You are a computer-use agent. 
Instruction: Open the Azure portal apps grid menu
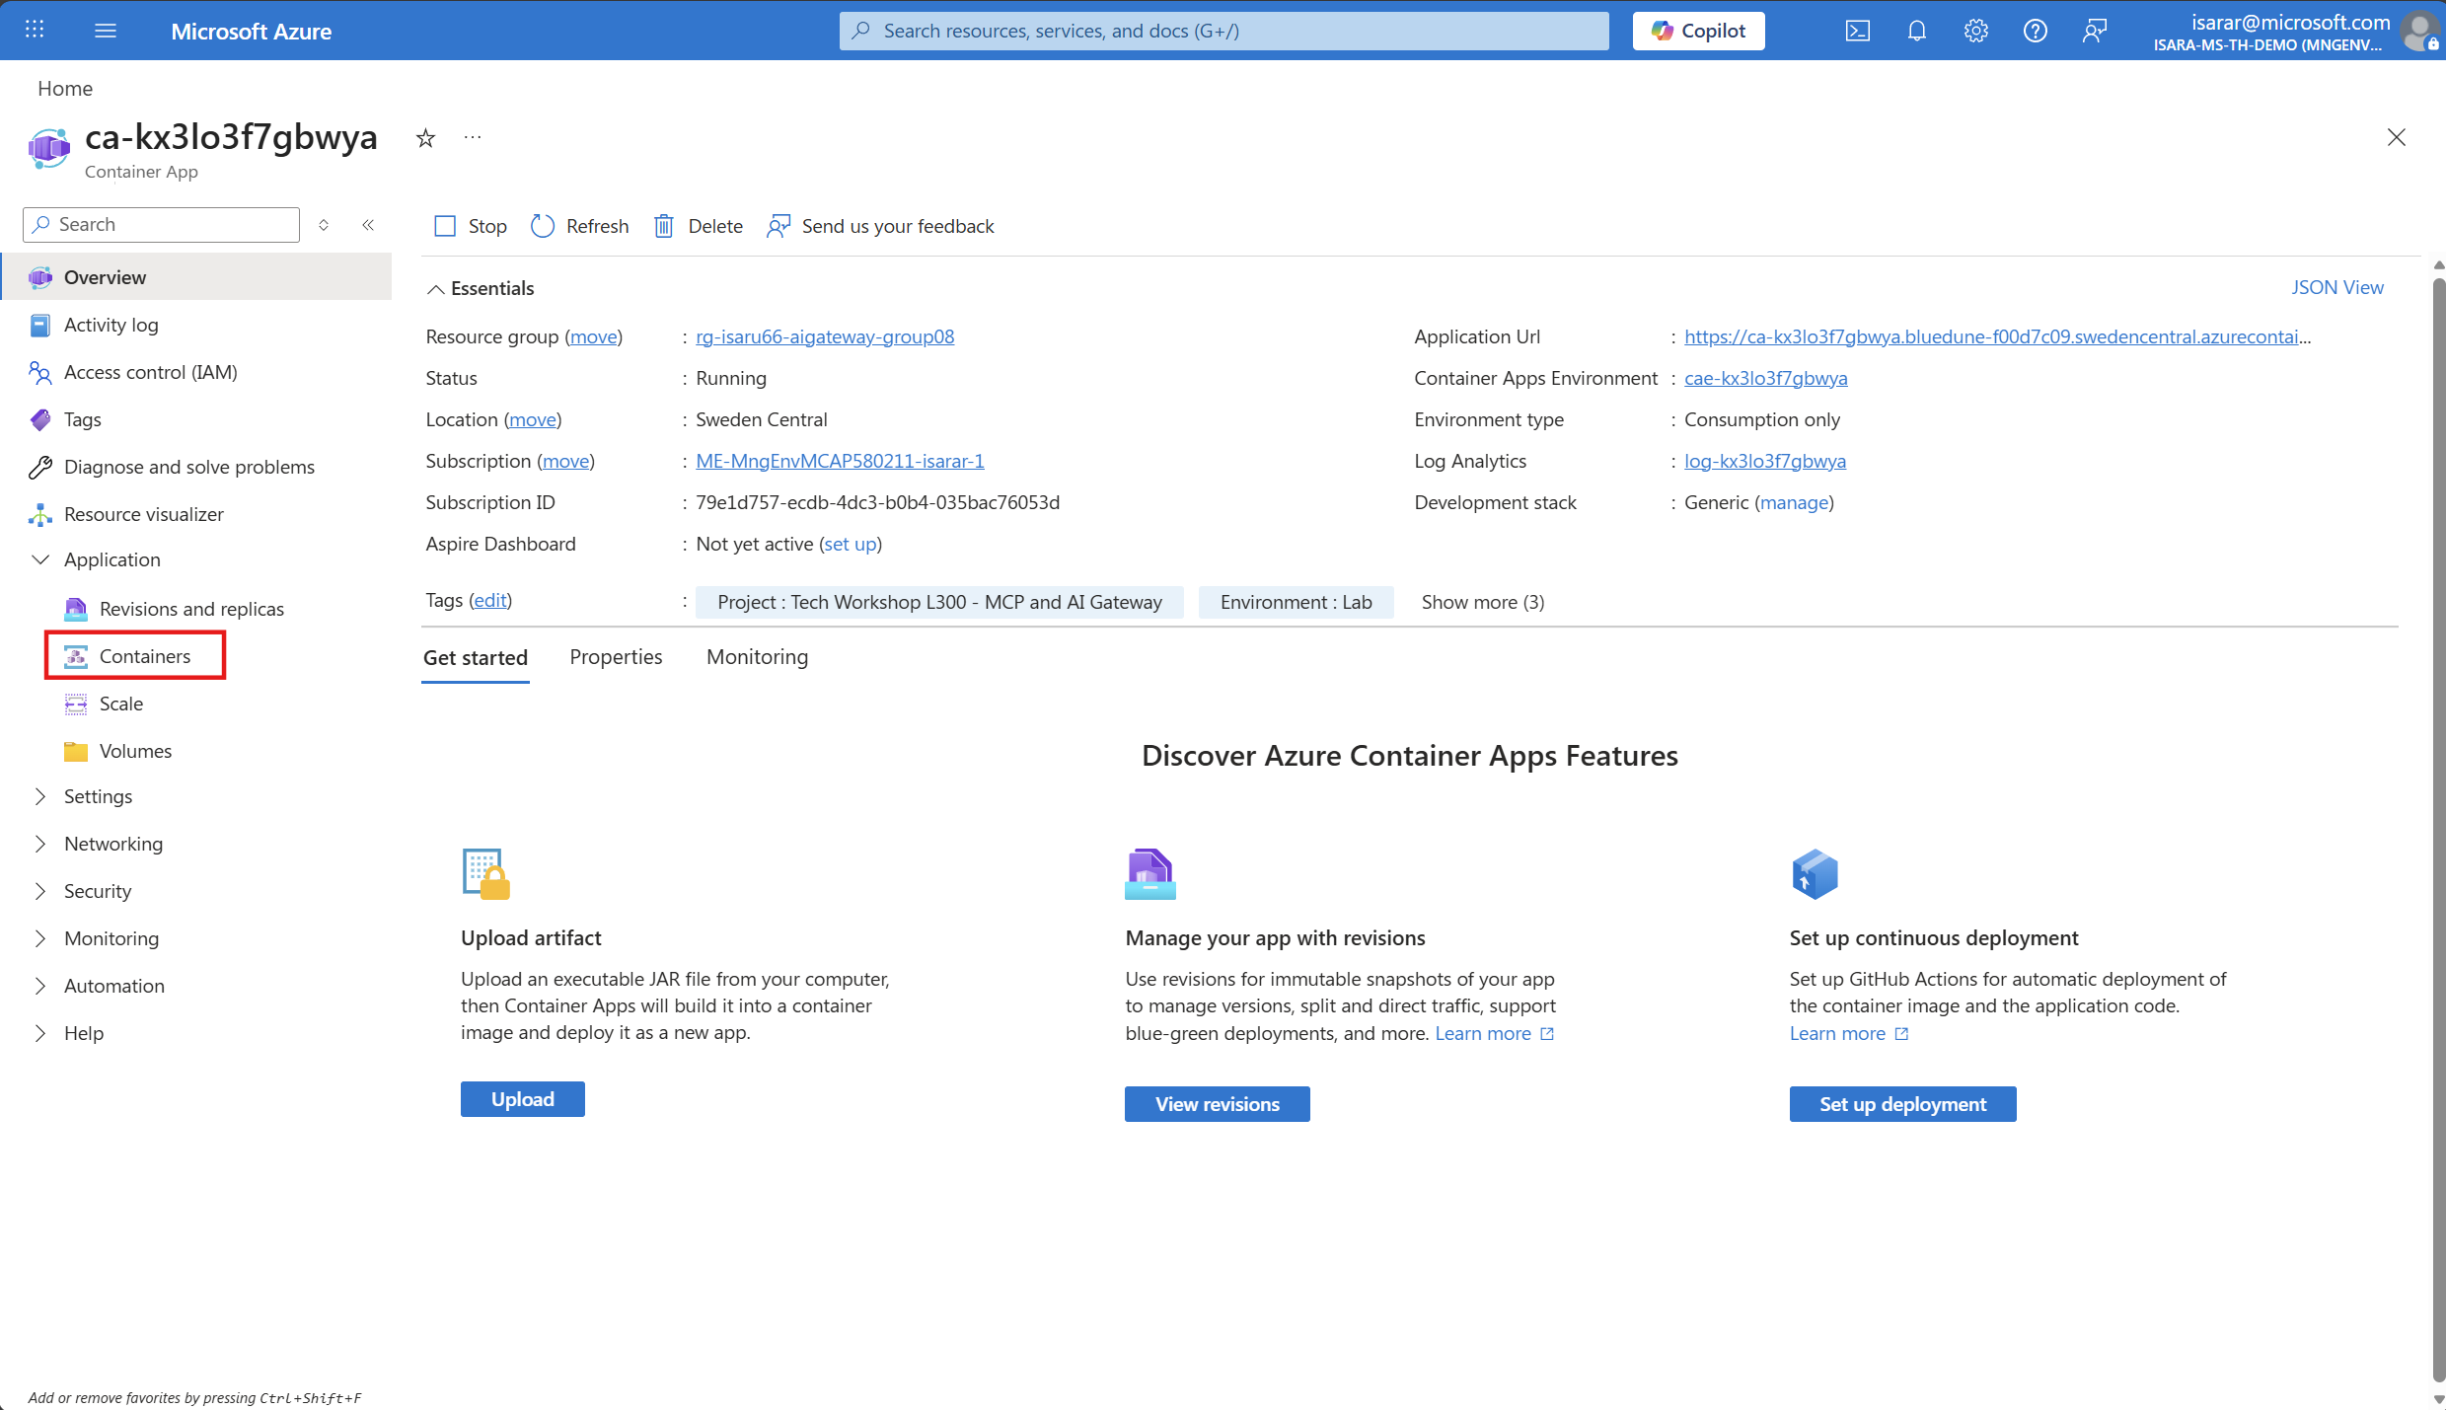[35, 30]
